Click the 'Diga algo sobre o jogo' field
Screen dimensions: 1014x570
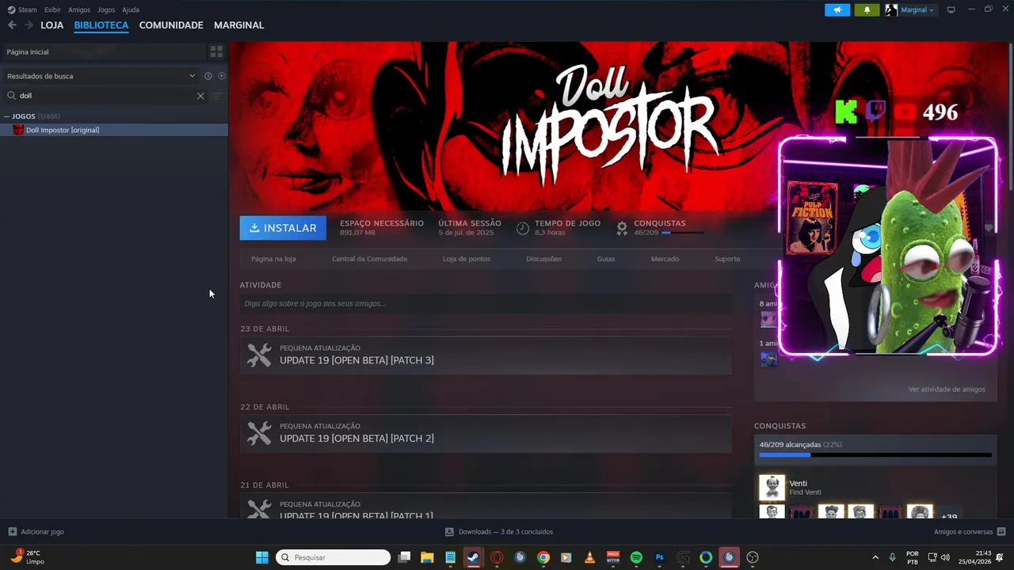(486, 303)
